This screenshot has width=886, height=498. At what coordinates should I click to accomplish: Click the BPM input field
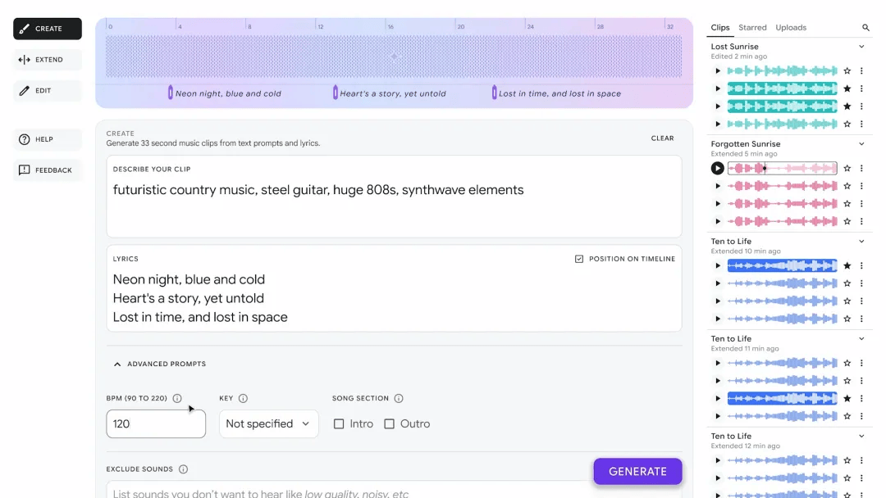pos(156,423)
